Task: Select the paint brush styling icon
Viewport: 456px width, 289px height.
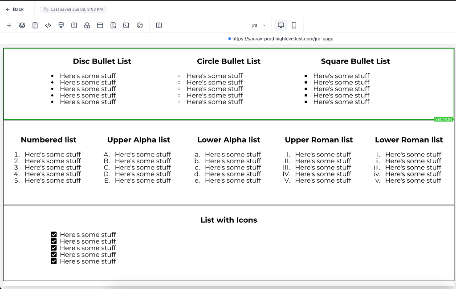Action: click(61, 25)
